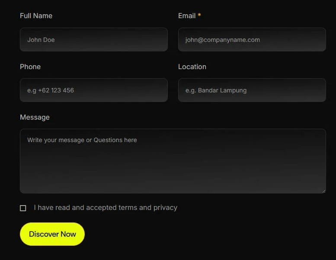Click the Location label
This screenshot has height=260, width=336.
[x=192, y=67]
